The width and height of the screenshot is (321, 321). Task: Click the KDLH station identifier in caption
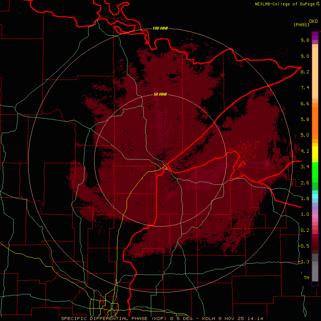click(209, 319)
